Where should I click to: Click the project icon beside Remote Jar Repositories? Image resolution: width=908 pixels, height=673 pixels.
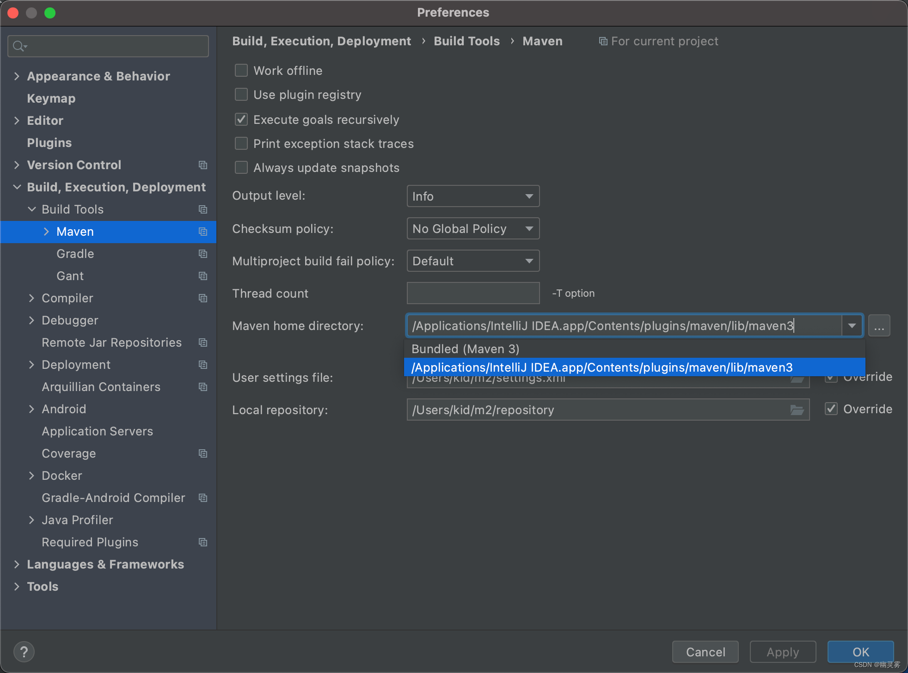coord(203,343)
